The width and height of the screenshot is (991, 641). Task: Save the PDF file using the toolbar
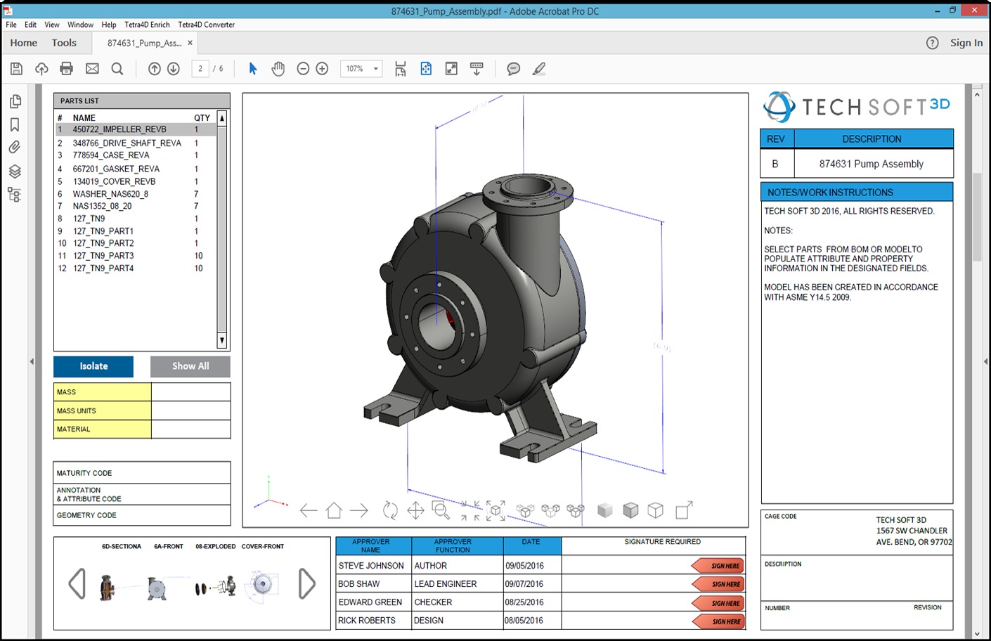click(x=16, y=69)
